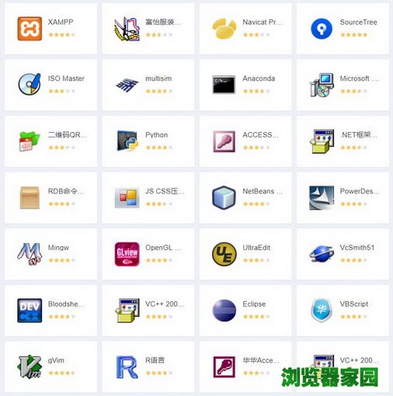
Task: Open the Bloodshed DEV C++ icon
Action: pyautogui.click(x=30, y=311)
